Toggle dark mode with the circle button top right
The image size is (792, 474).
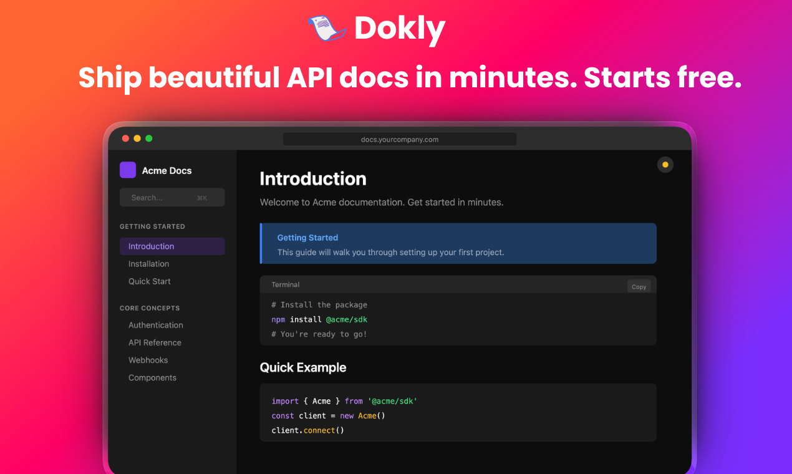click(x=665, y=165)
